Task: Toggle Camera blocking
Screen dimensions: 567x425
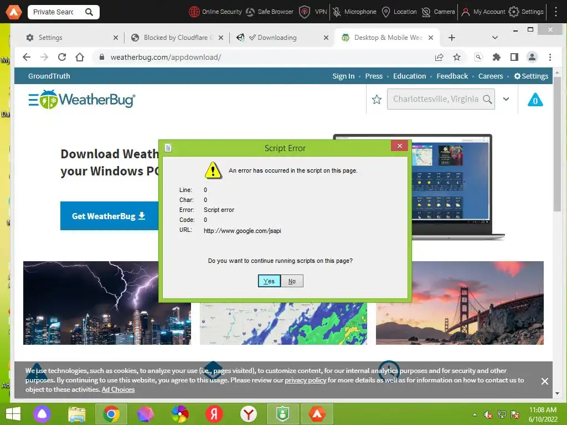Action: click(439, 12)
